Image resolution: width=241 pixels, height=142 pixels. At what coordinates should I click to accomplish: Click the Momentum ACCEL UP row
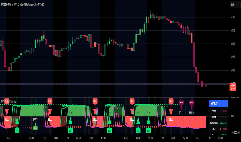point(219,123)
